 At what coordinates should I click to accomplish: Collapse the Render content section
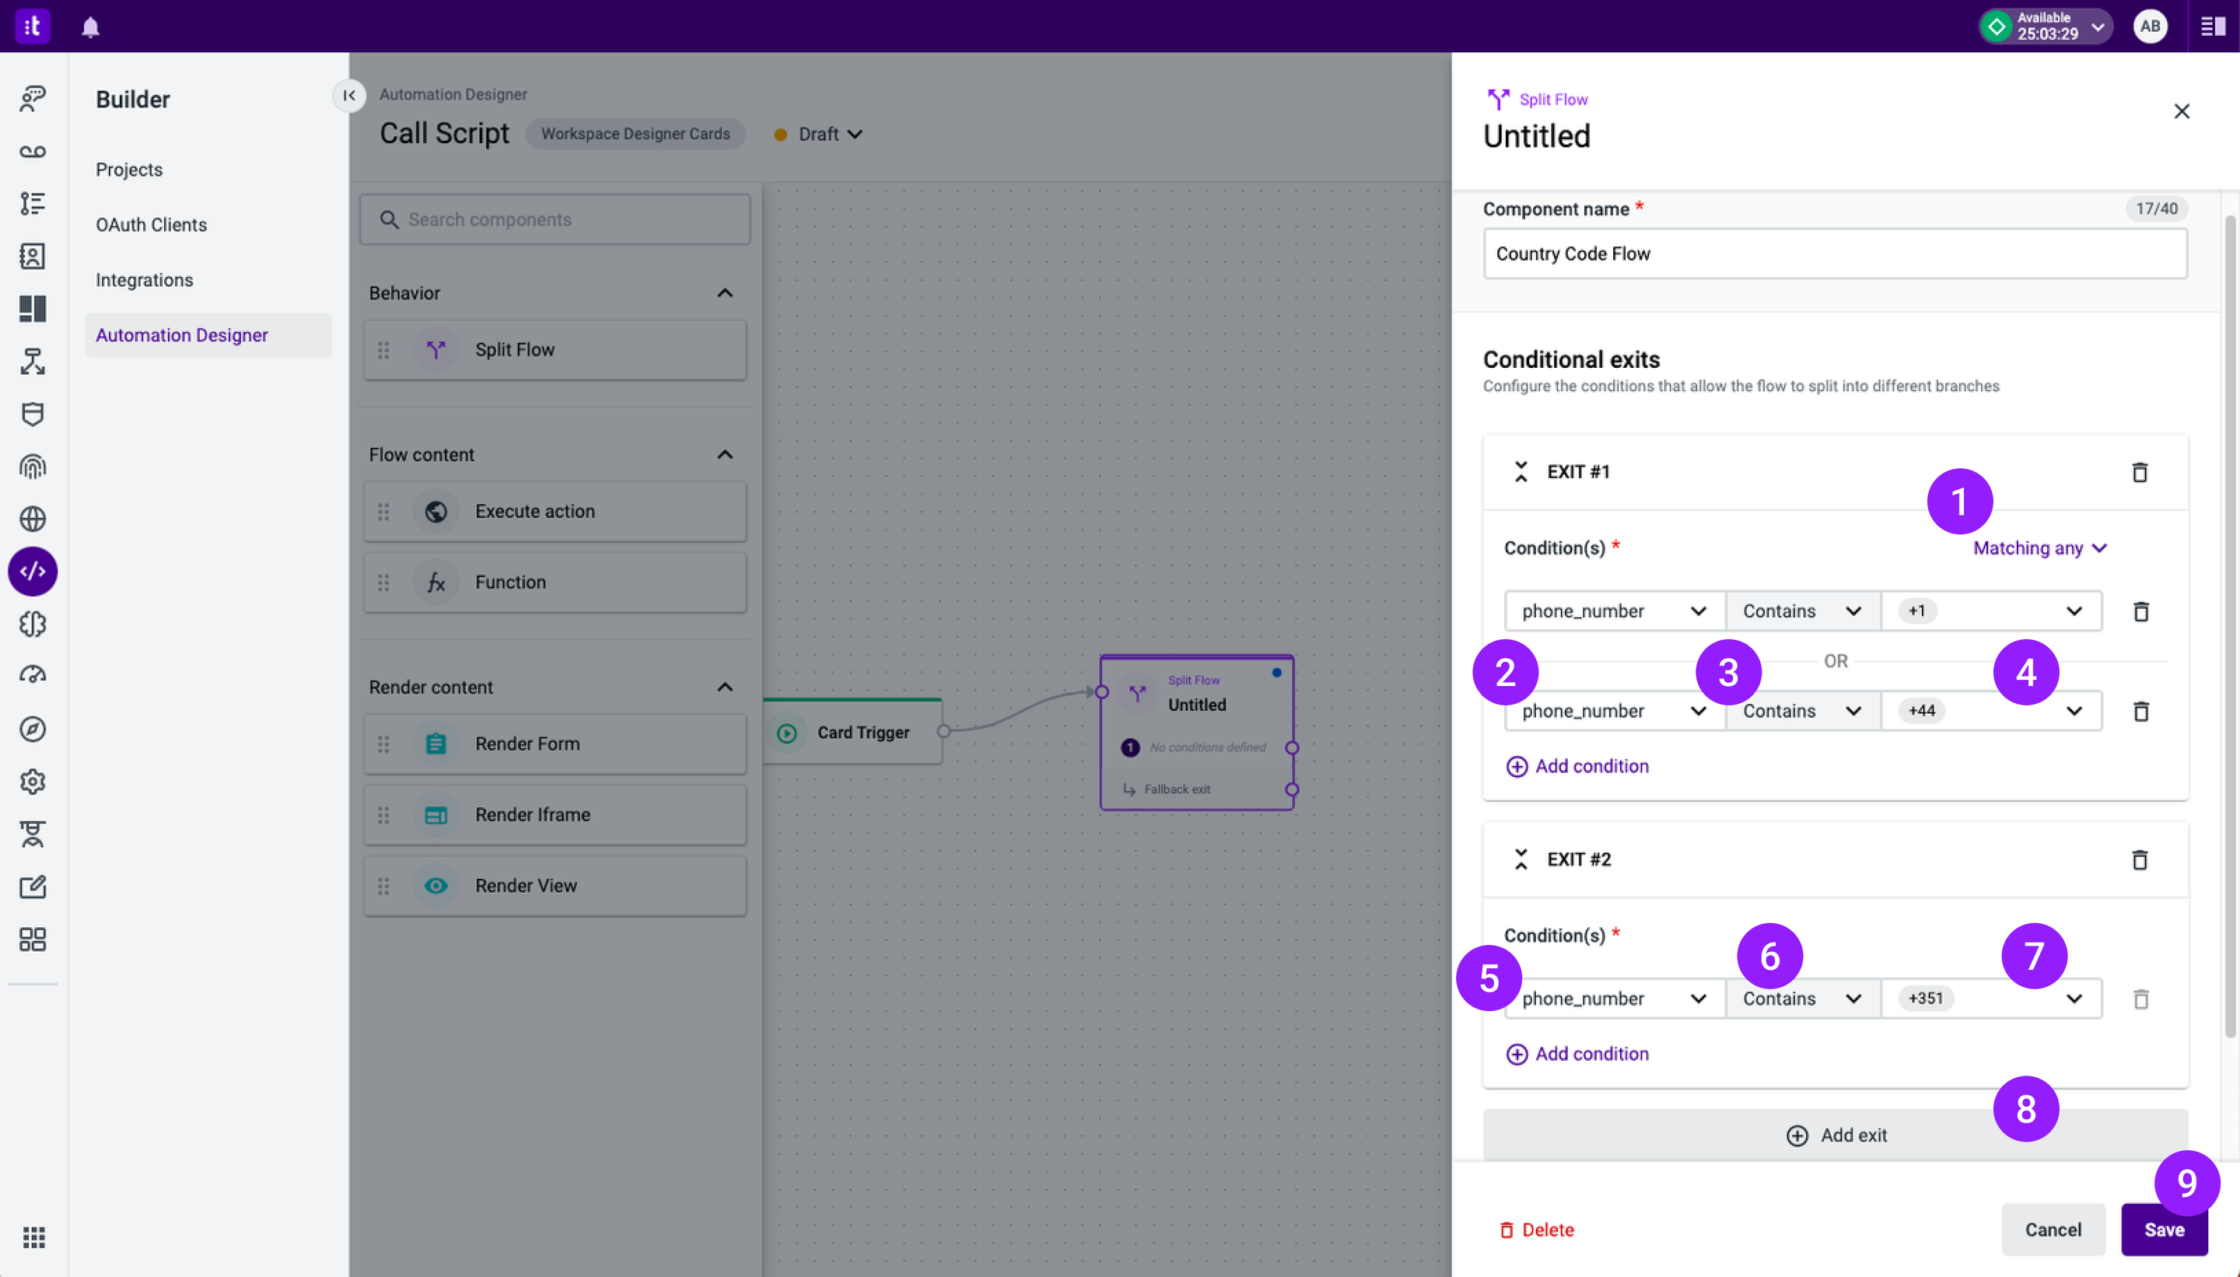tap(725, 687)
